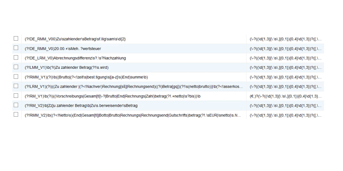
Task: Select the RMM_V1 Brutto Endsumme pattern
Action: click(x=86, y=77)
